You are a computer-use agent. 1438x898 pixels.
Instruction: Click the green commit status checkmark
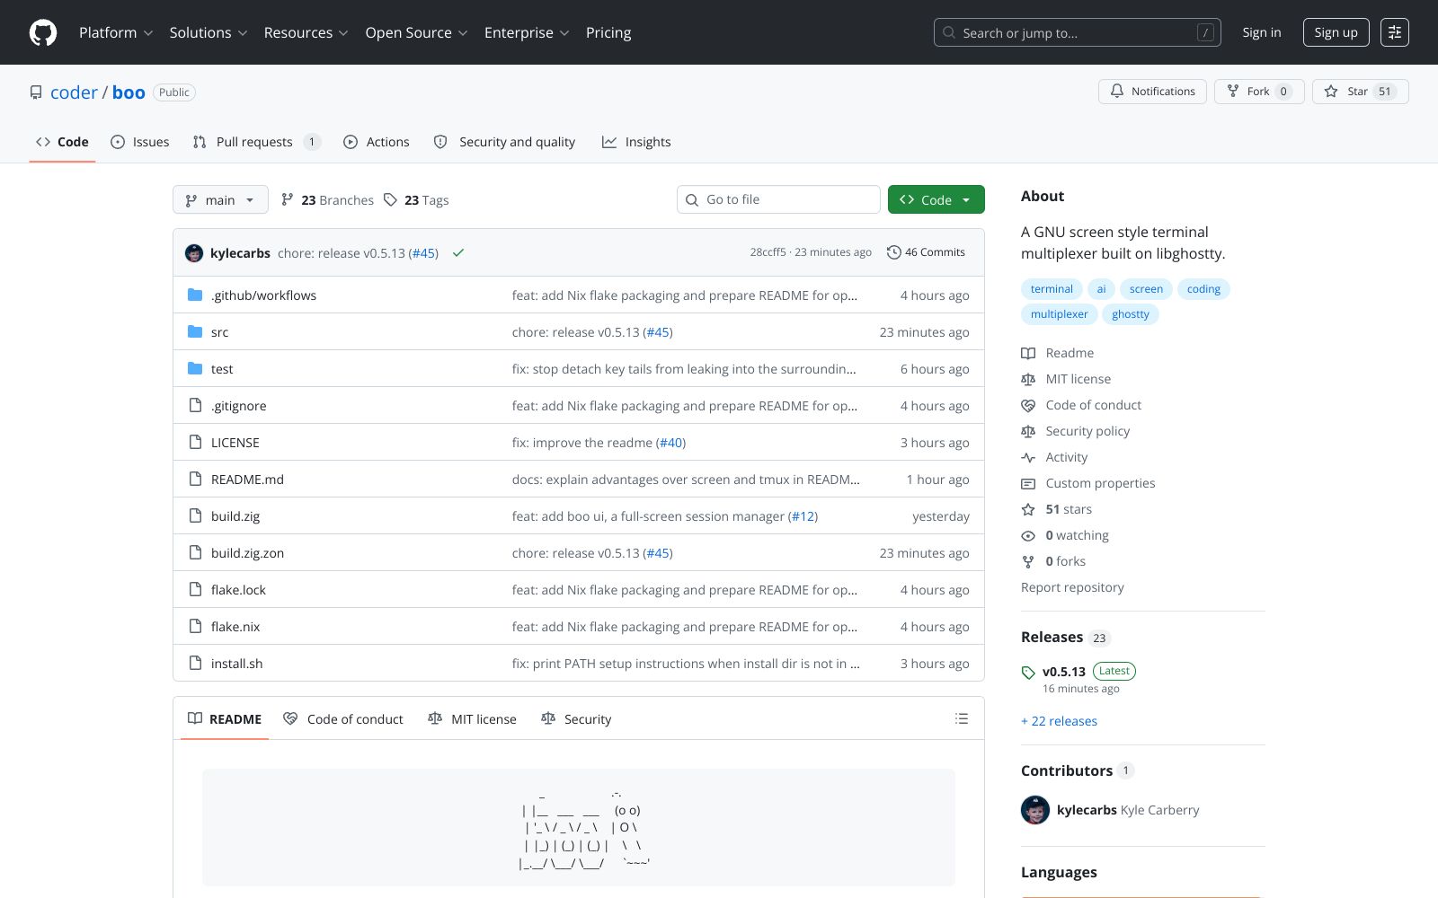pyautogui.click(x=458, y=253)
